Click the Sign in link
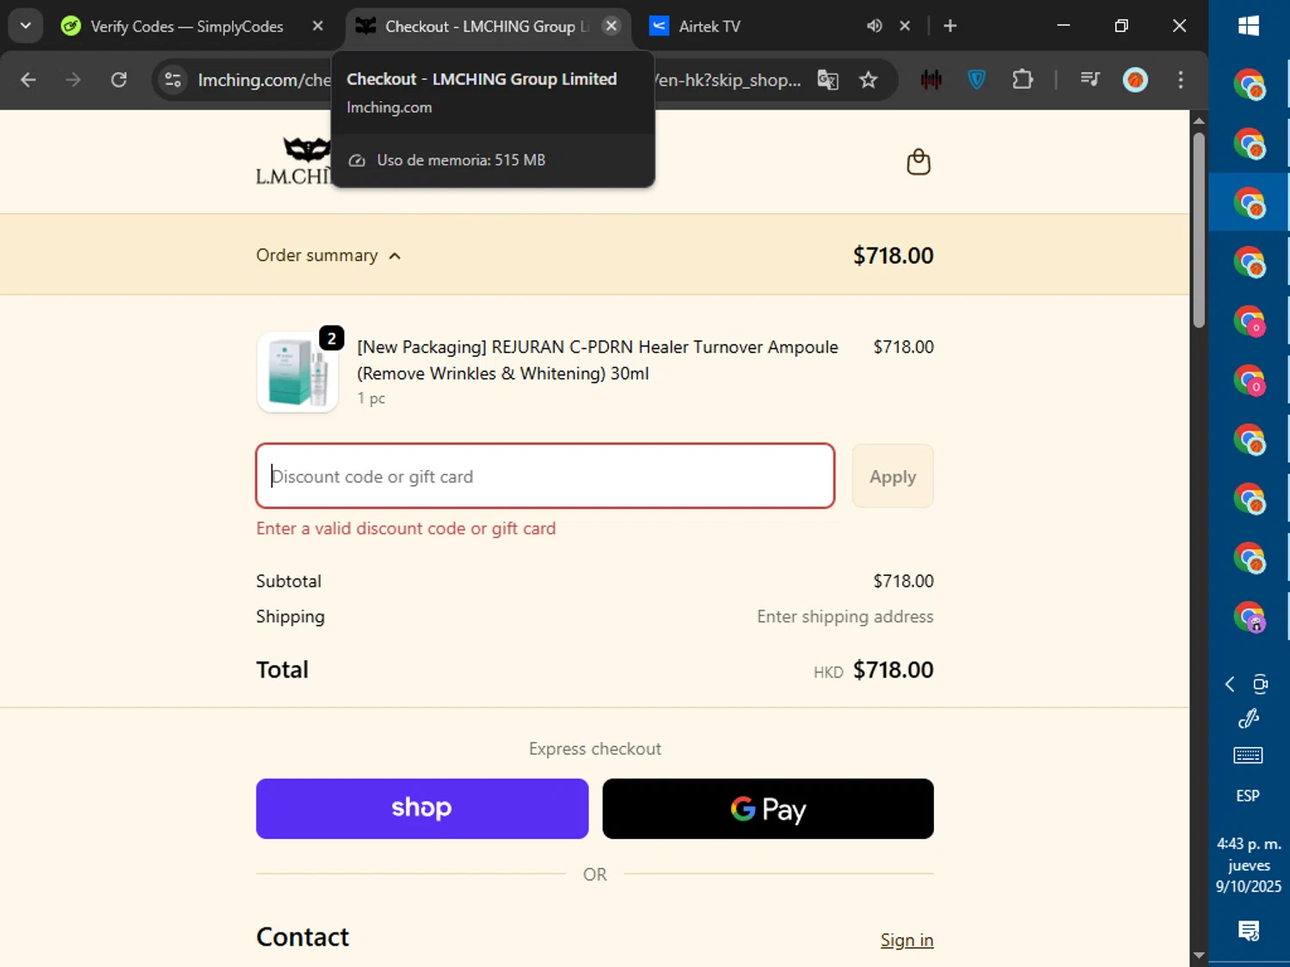The width and height of the screenshot is (1290, 967). 906,940
